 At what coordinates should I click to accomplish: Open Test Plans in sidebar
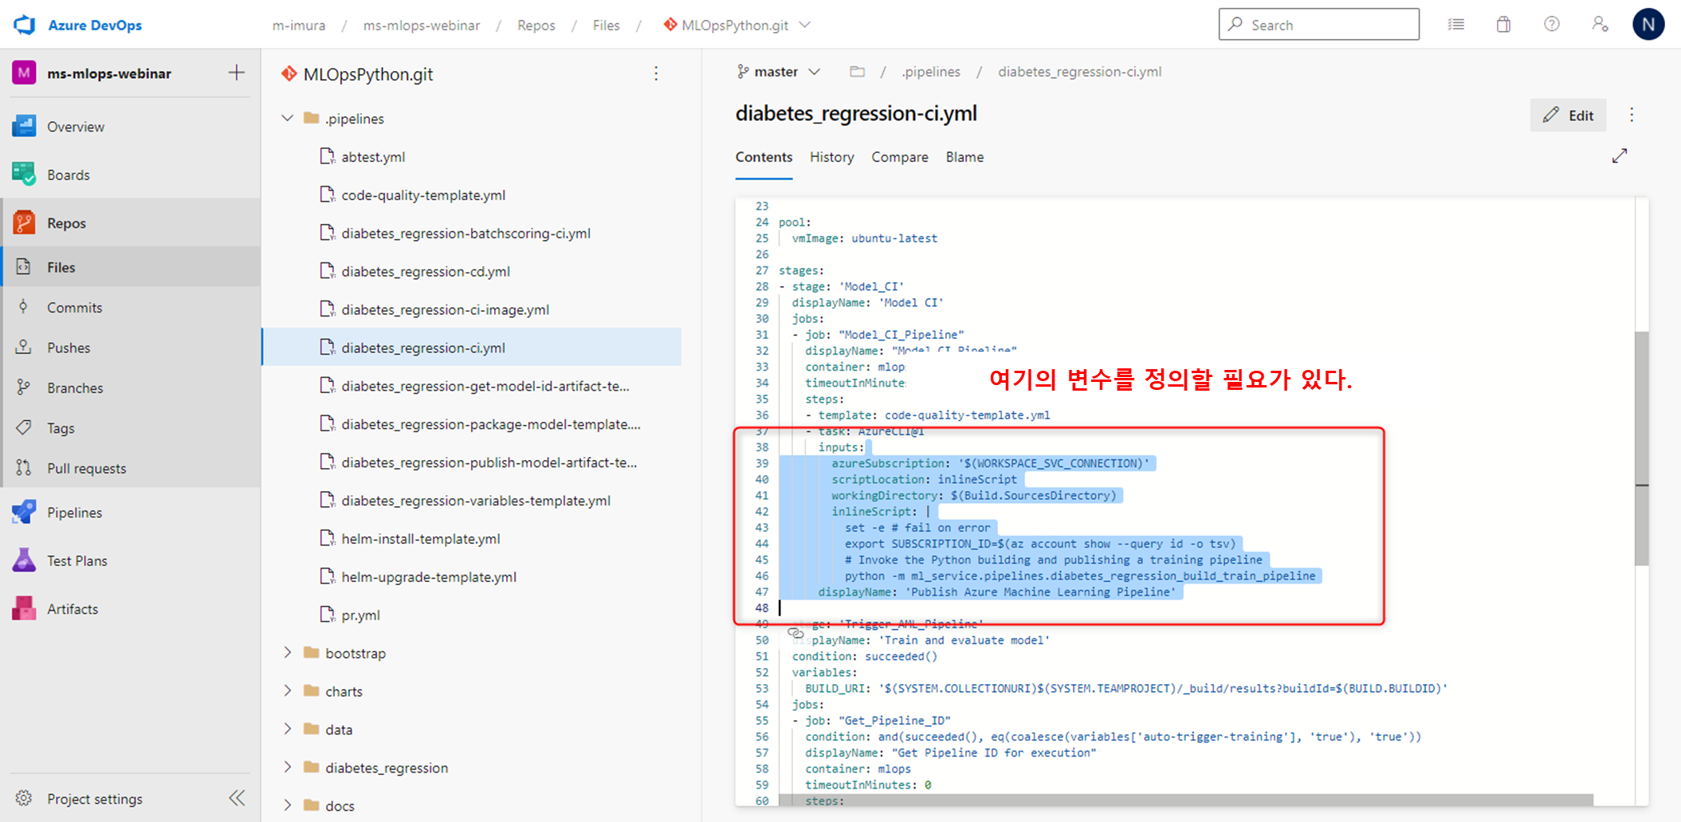(x=77, y=560)
